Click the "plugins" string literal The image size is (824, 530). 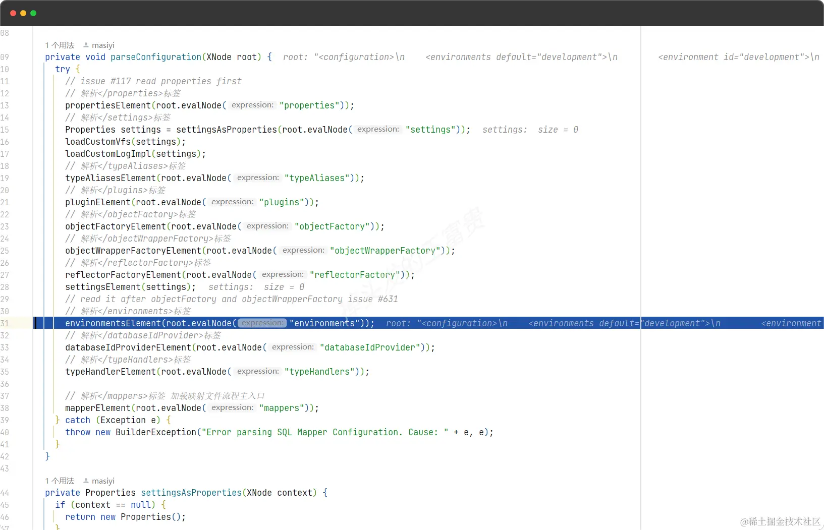[x=282, y=202]
